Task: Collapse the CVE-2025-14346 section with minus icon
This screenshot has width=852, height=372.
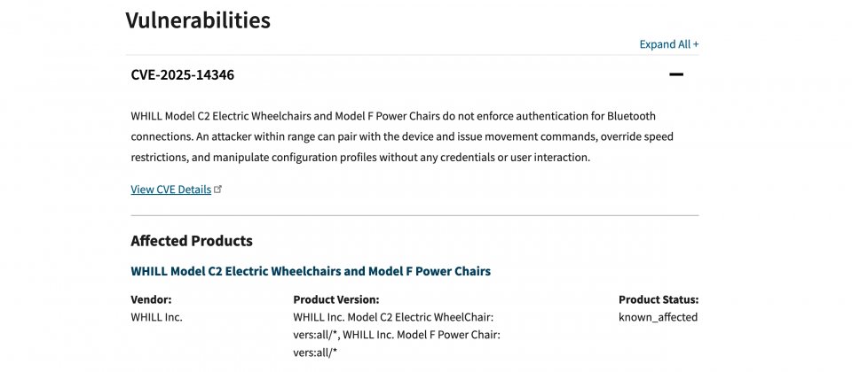Action: [676, 74]
